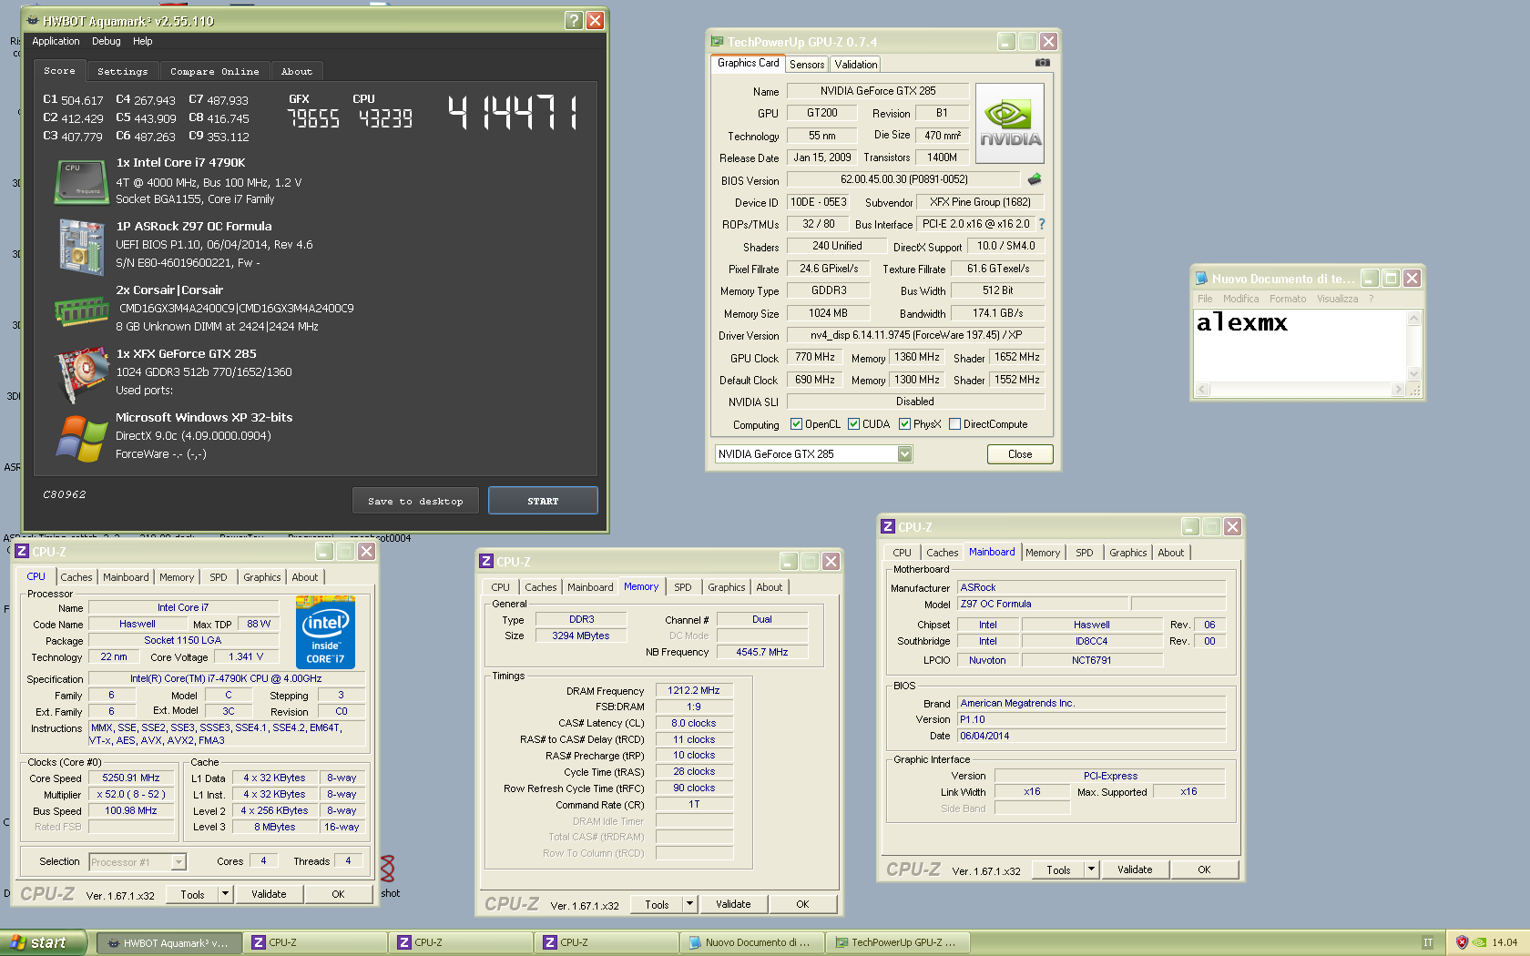Click the motherboard icon in Aquamark
This screenshot has height=956, width=1530.
tap(81, 246)
